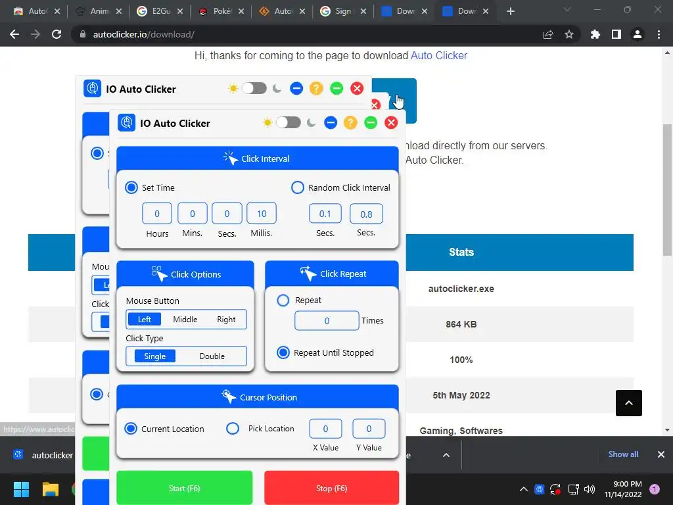Click the Click Repeat header icon
Screen dimensions: 673x505
coord(308,274)
